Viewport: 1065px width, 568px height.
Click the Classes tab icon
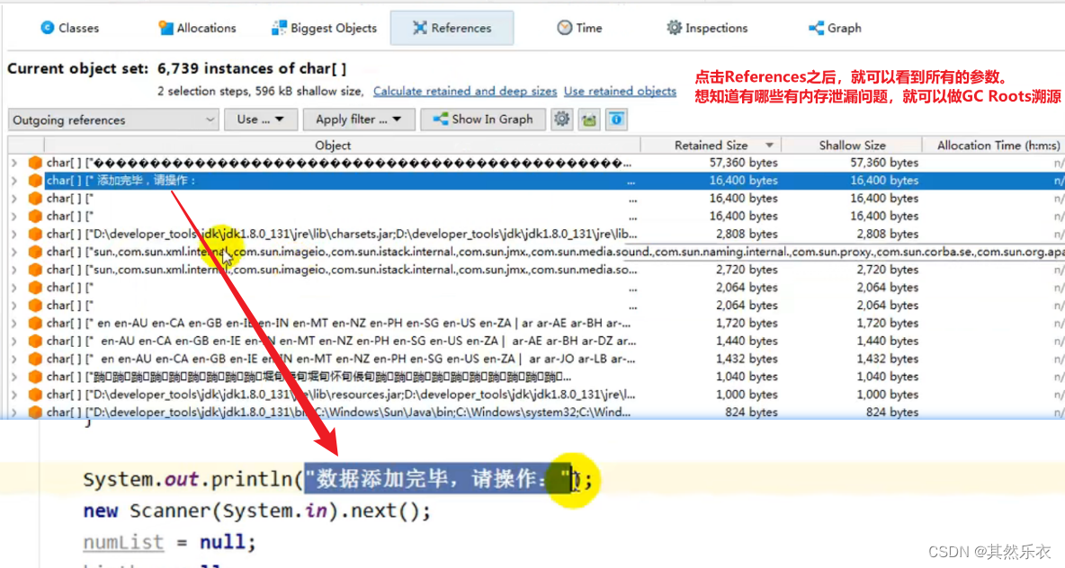click(46, 28)
